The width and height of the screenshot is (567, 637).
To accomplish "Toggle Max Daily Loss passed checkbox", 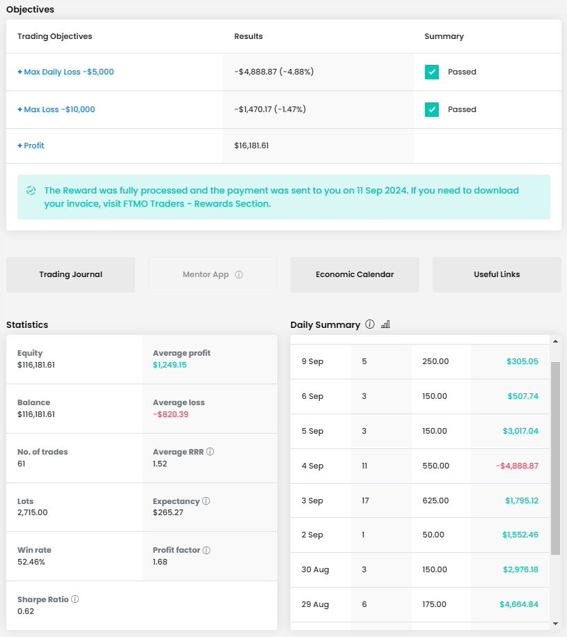I will click(x=432, y=72).
